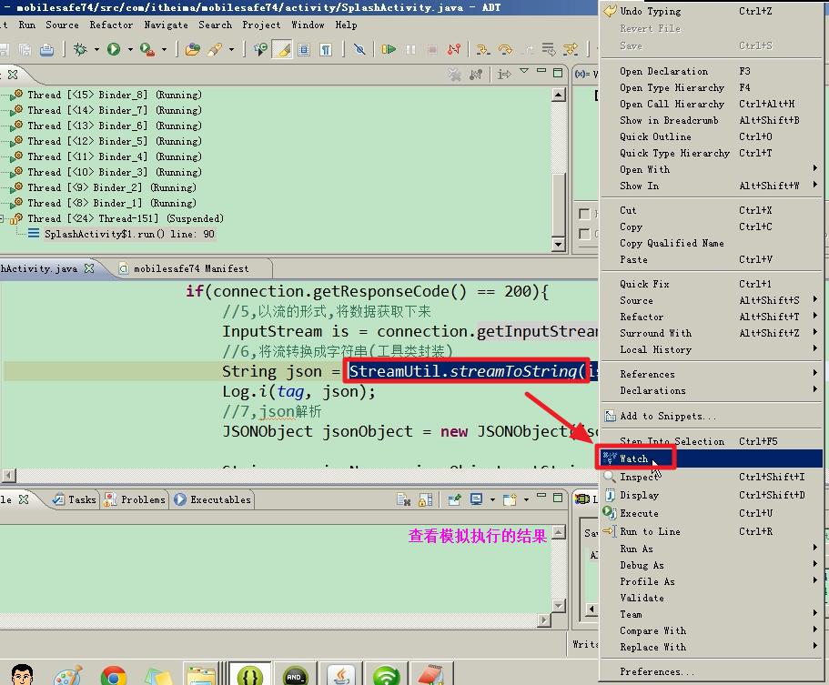Open the Debug view menu triangle
The height and width of the screenshot is (685, 829).
tap(524, 72)
